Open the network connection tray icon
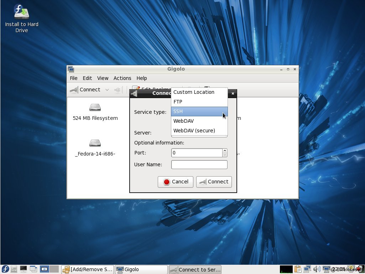 coord(307,269)
